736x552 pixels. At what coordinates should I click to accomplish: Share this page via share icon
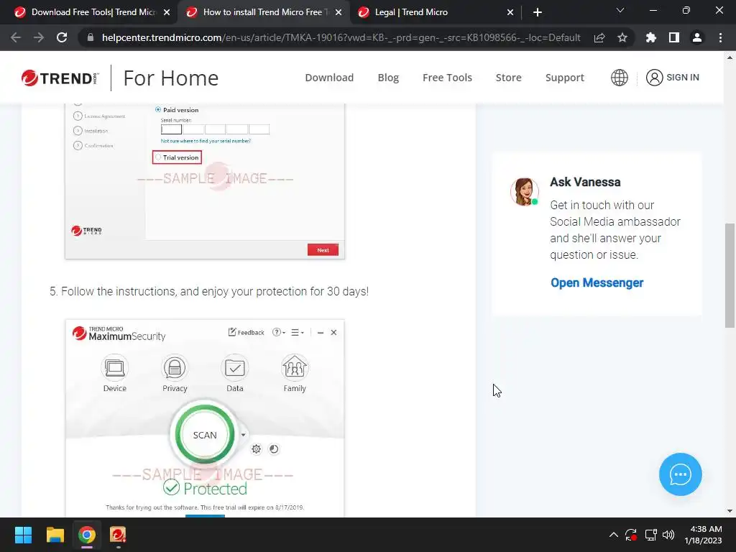(x=599, y=37)
